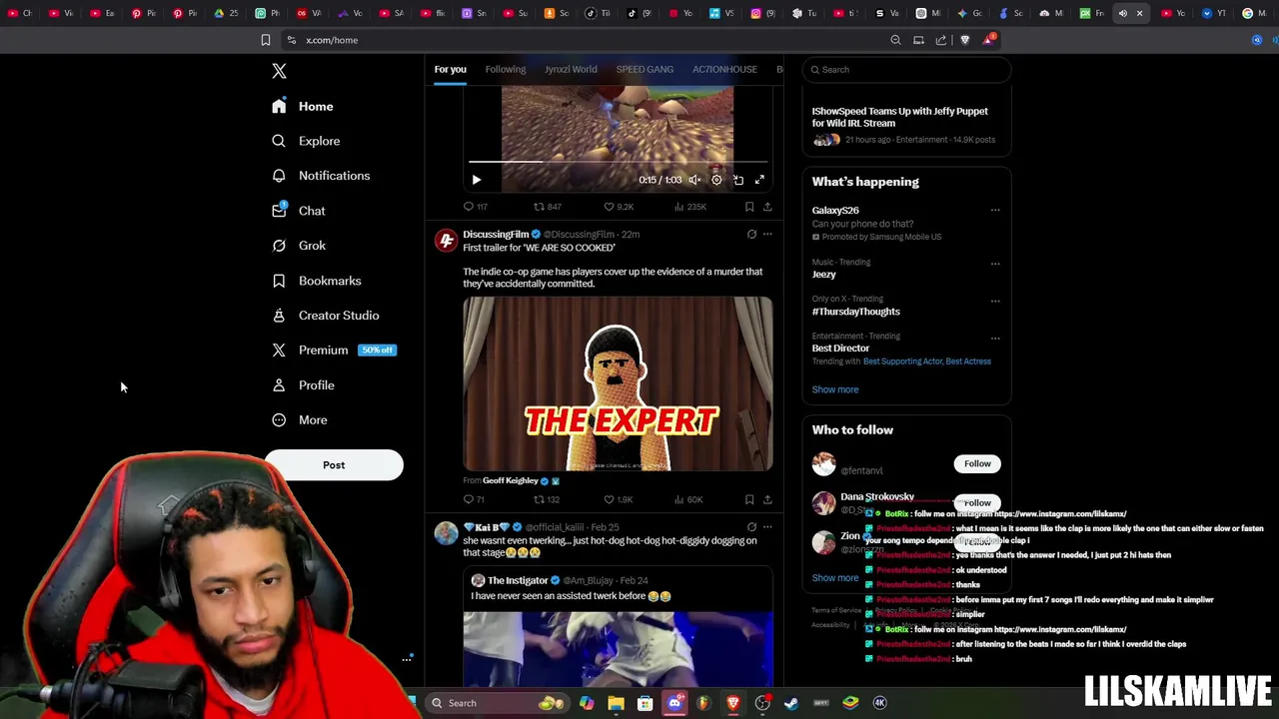Open the DiscussingFilm account name link
The image size is (1279, 719).
coord(496,235)
